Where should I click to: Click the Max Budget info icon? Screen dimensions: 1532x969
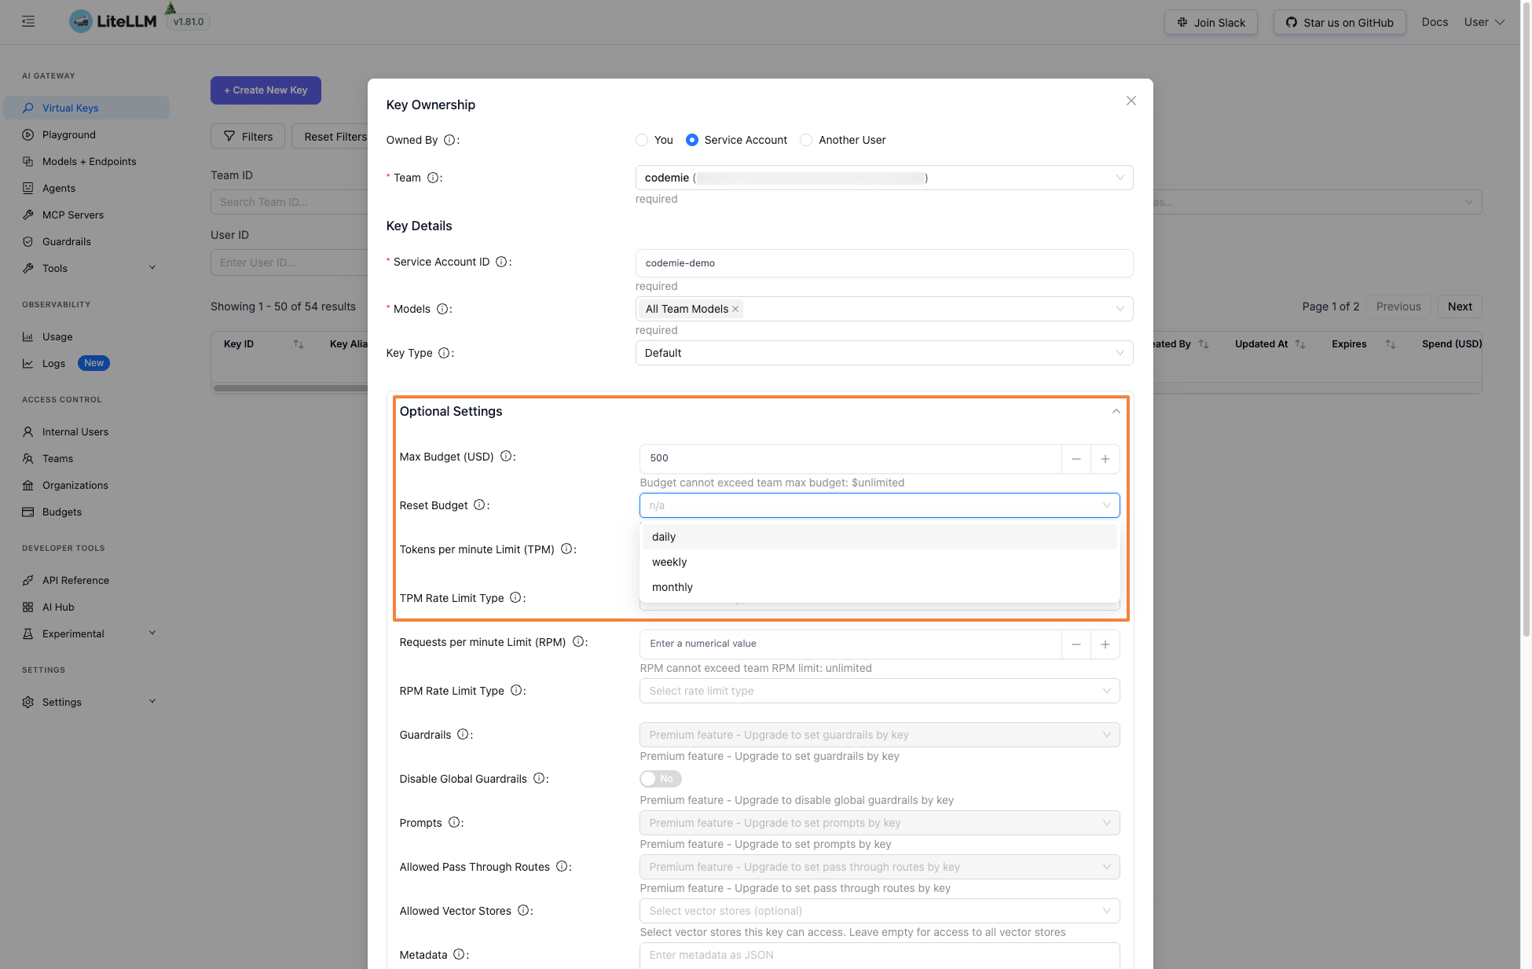click(507, 457)
